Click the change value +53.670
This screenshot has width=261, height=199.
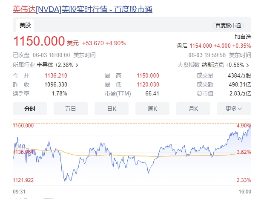point(93,43)
